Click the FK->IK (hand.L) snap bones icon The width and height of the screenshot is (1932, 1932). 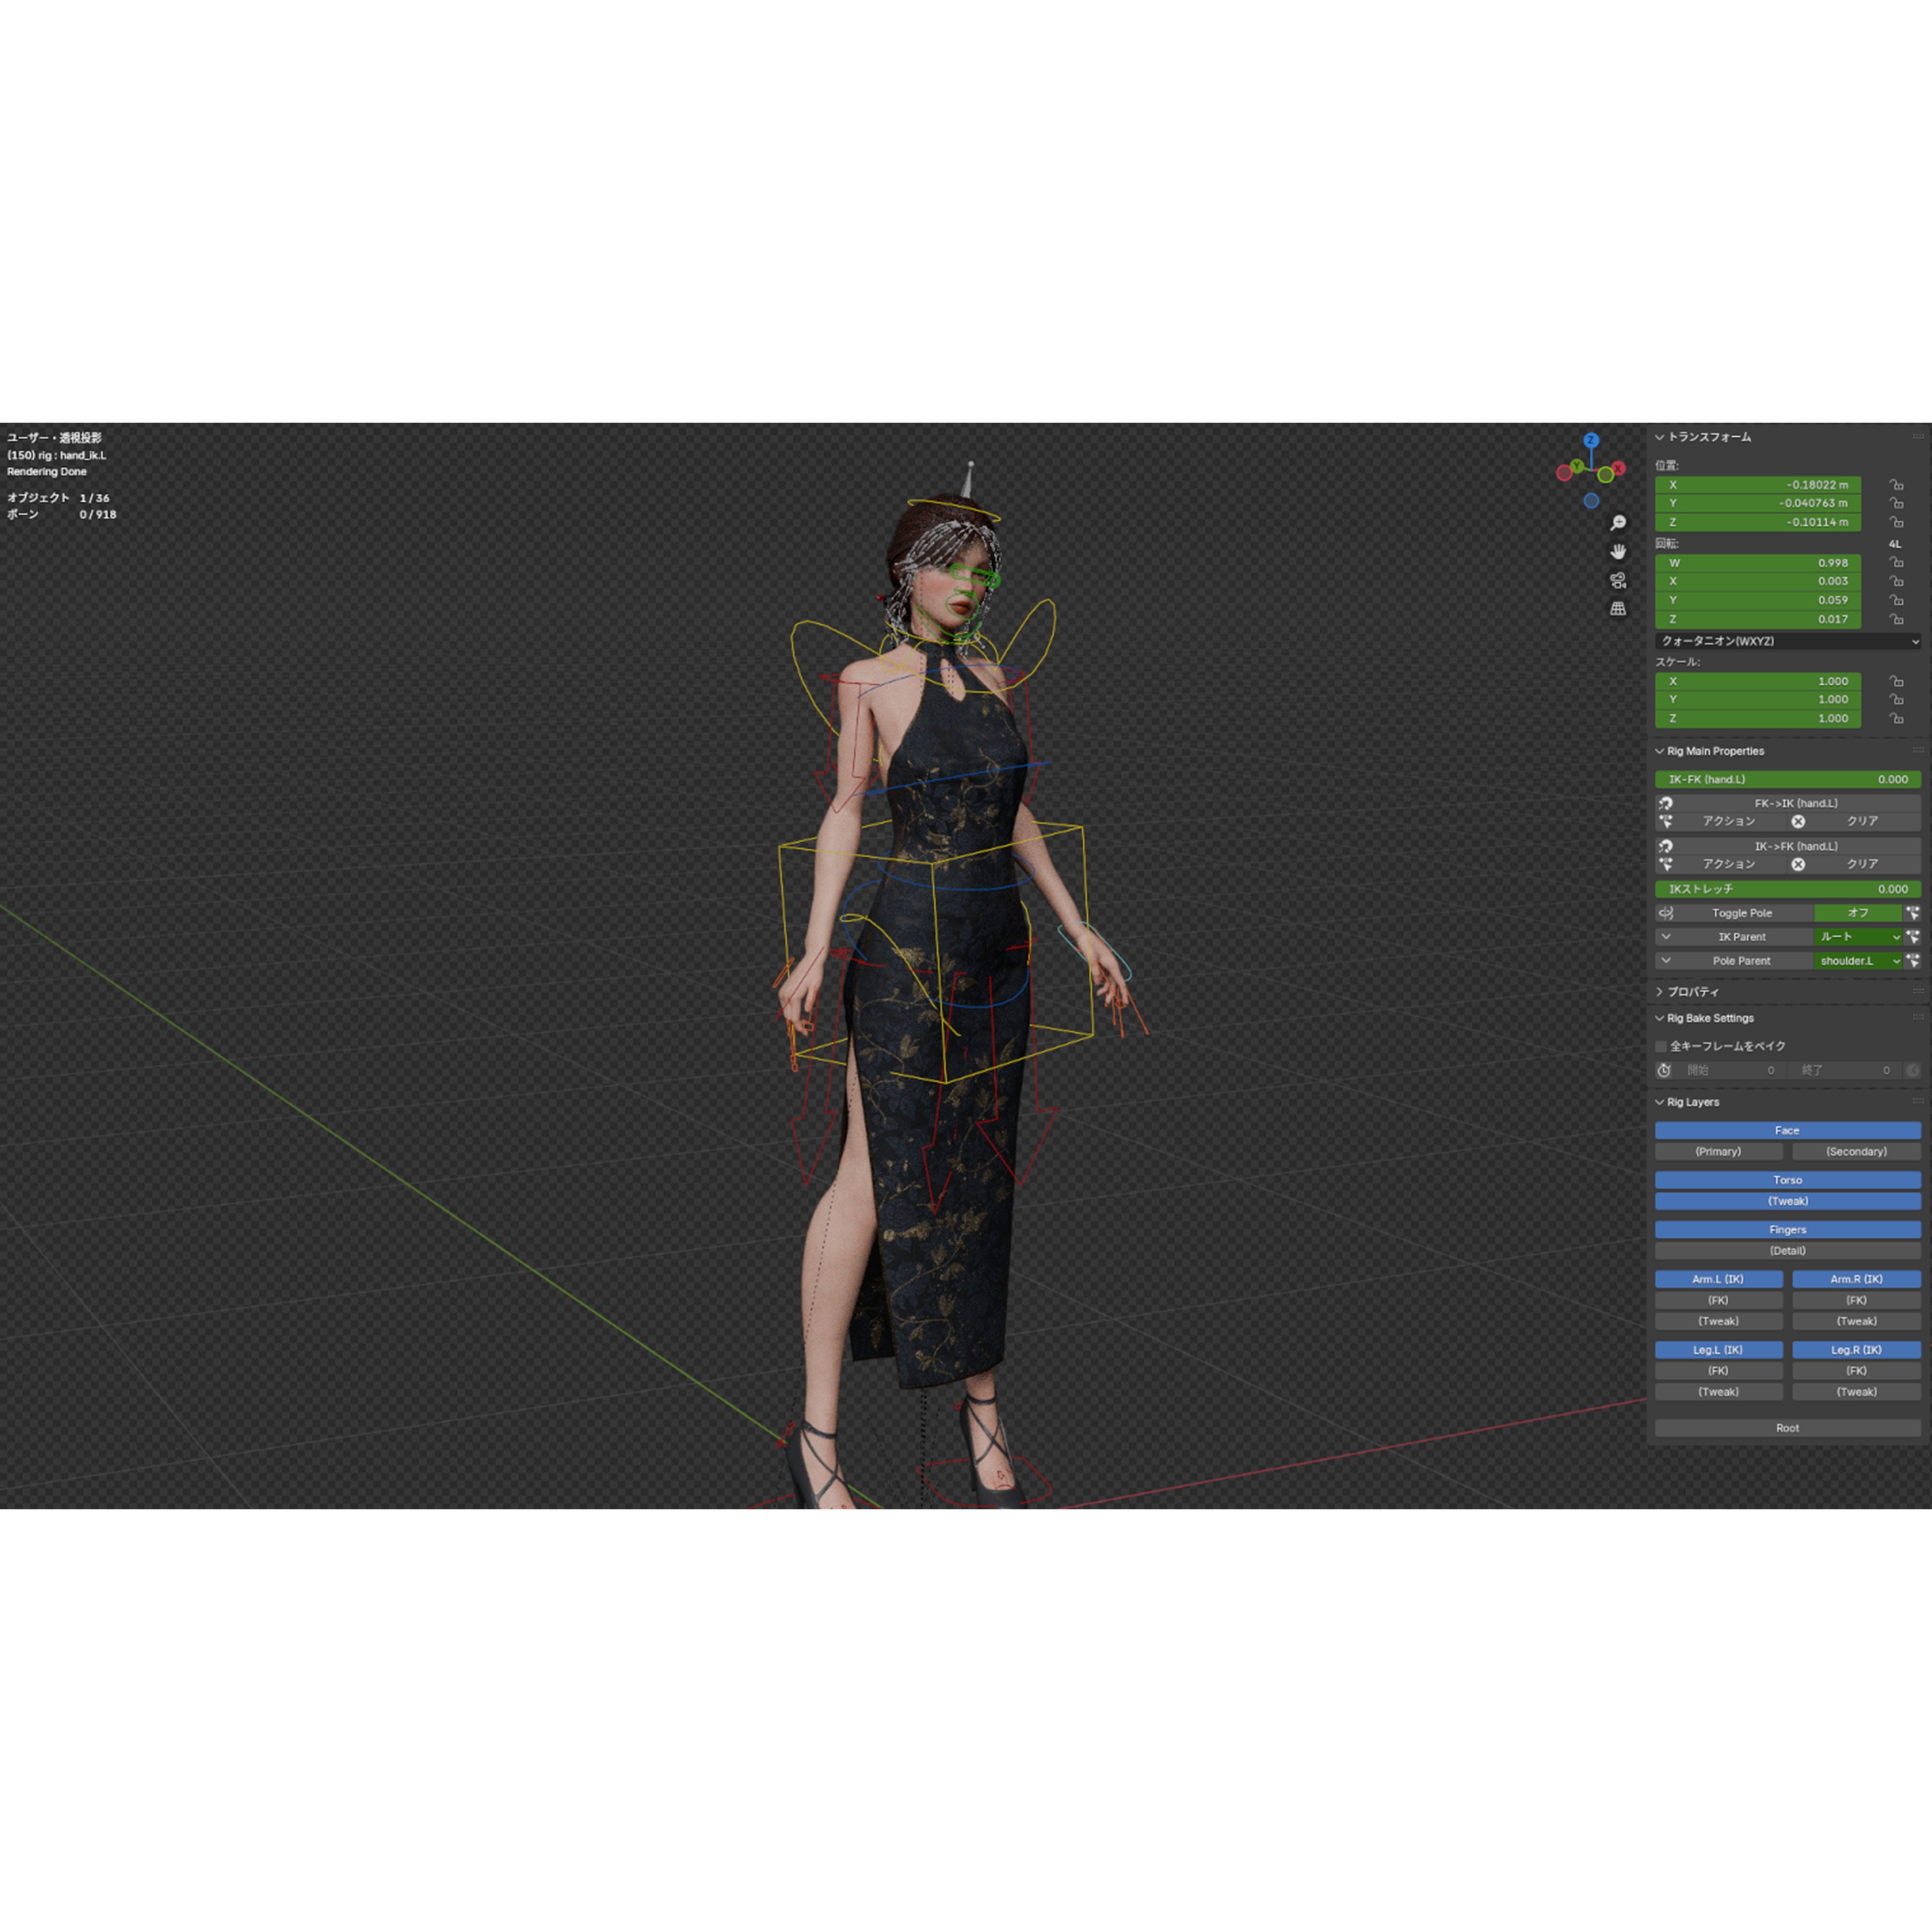(x=1666, y=804)
